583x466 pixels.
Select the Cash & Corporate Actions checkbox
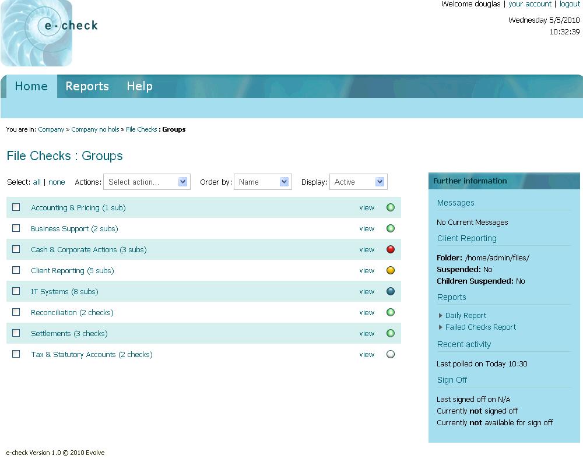pyautogui.click(x=16, y=249)
